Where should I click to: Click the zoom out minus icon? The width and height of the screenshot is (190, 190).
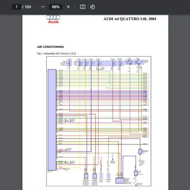[x=43, y=7]
